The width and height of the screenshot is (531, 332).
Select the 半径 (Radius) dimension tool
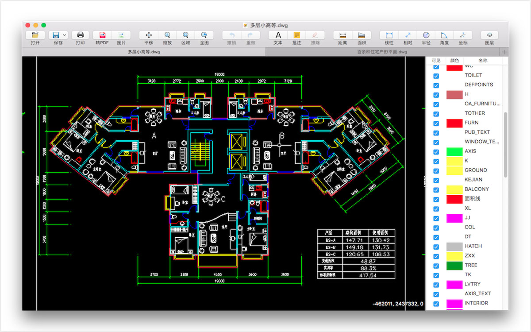[x=426, y=35]
